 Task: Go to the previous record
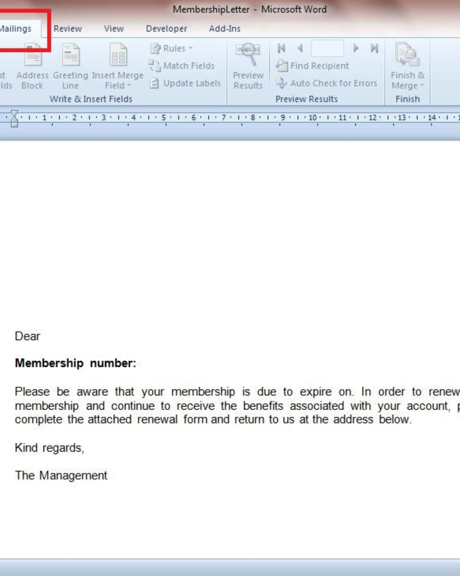[x=300, y=48]
